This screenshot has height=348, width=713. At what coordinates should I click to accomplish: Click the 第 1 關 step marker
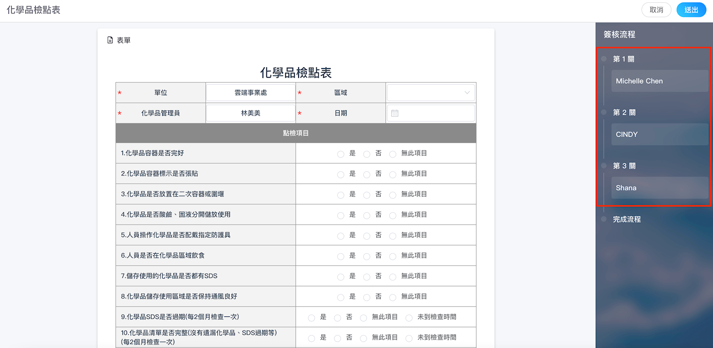tap(604, 59)
